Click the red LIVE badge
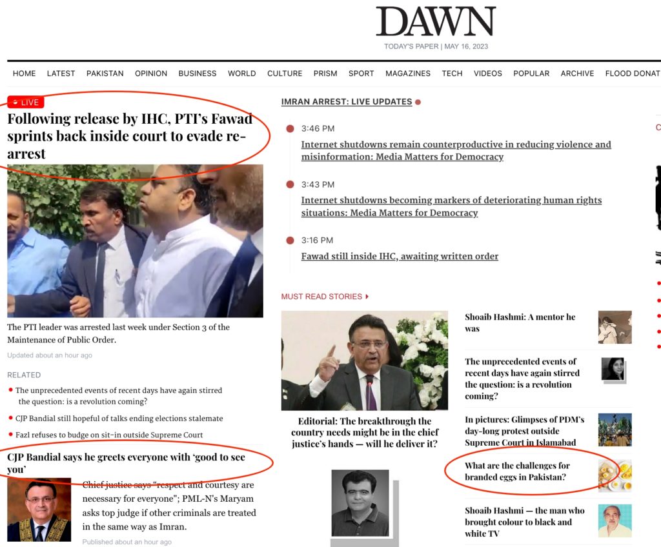Image resolution: width=661 pixels, height=547 pixels. tap(26, 102)
